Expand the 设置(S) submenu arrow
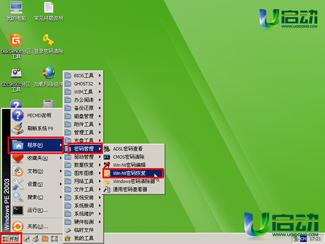 pyautogui.click(x=61, y=184)
